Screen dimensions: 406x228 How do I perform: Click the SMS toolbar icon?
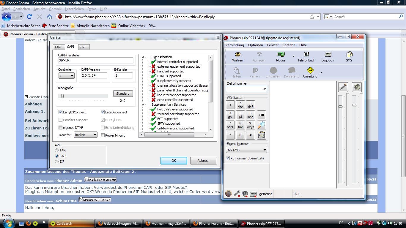tap(349, 55)
